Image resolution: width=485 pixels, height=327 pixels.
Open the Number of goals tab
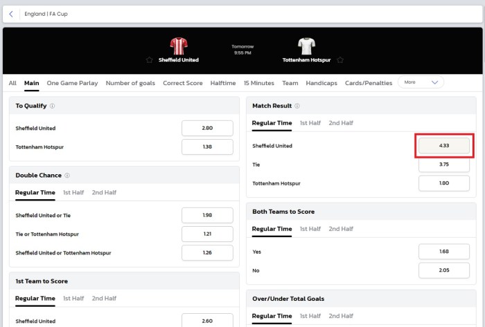[130, 83]
